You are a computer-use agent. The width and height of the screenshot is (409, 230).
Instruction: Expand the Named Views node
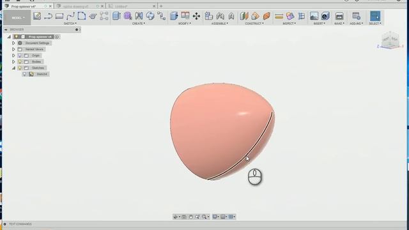(x=13, y=49)
